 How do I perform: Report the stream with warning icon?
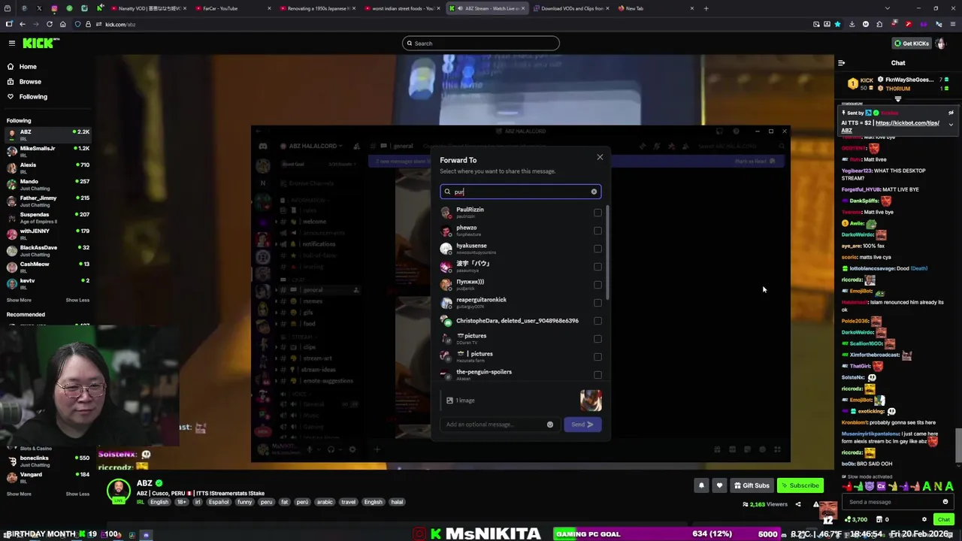[815, 504]
